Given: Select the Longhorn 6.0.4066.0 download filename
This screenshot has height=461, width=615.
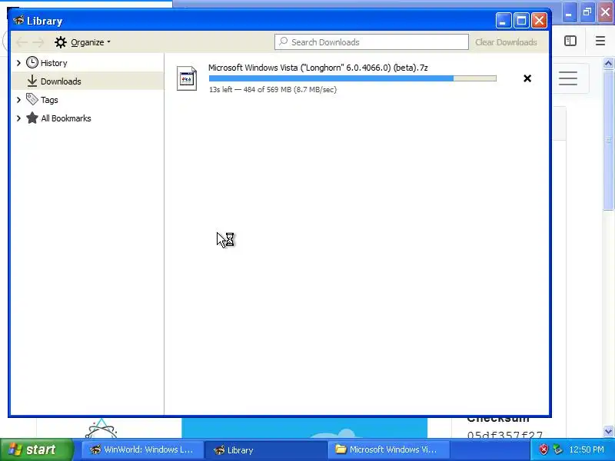Looking at the screenshot, I should (x=318, y=68).
